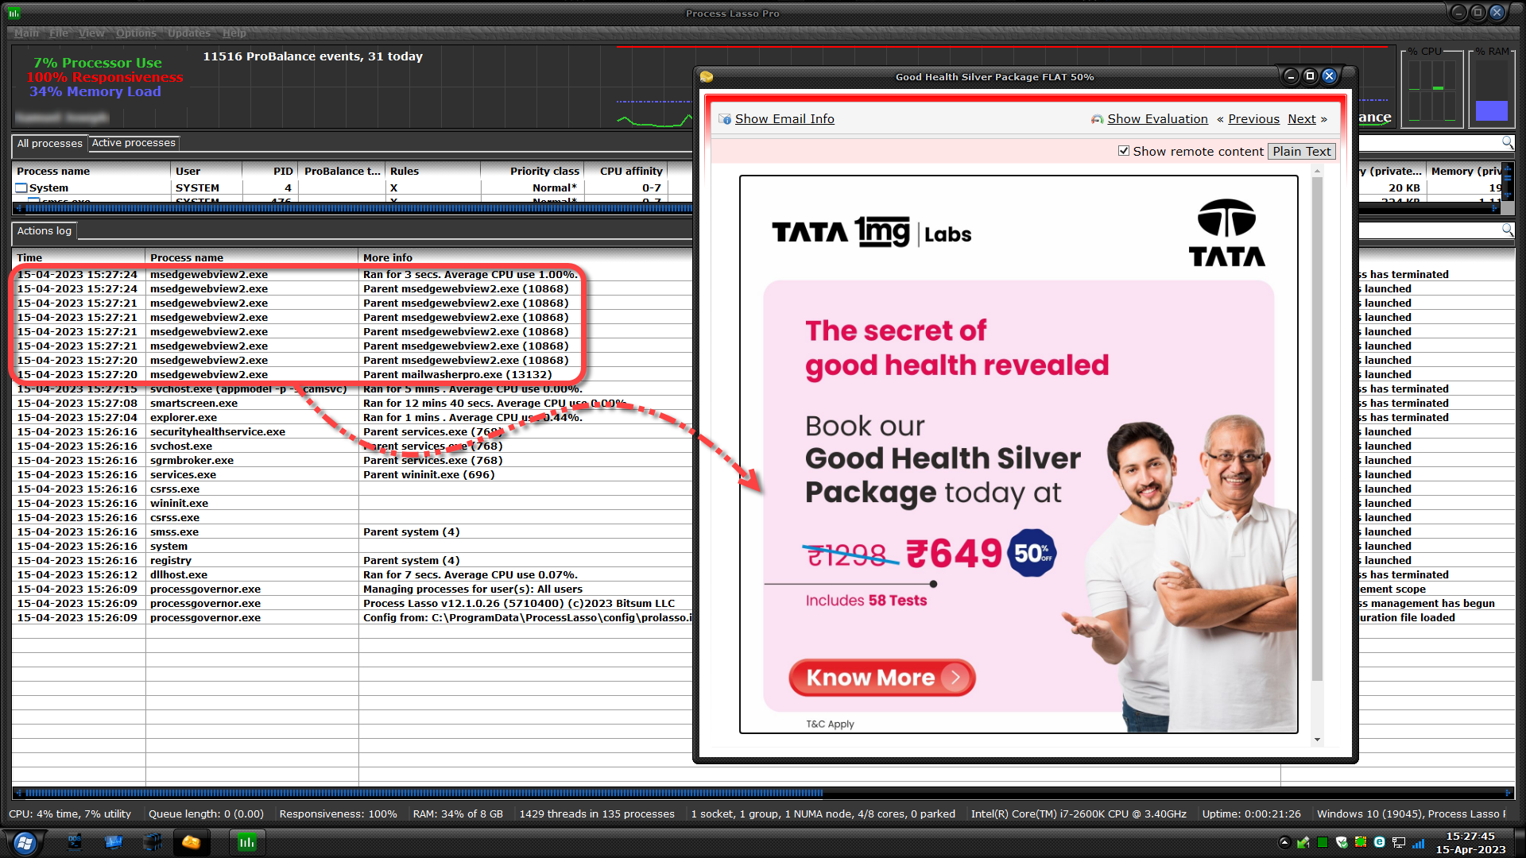The width and height of the screenshot is (1526, 858).
Task: Open the Process Lasso taskbar icon
Action: [247, 842]
